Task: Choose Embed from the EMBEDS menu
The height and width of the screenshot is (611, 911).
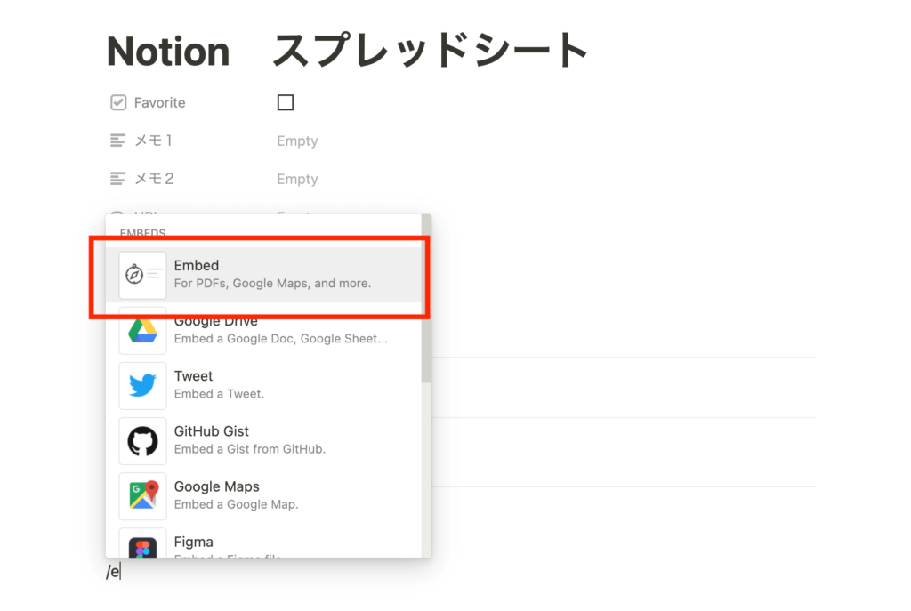Action: [258, 274]
